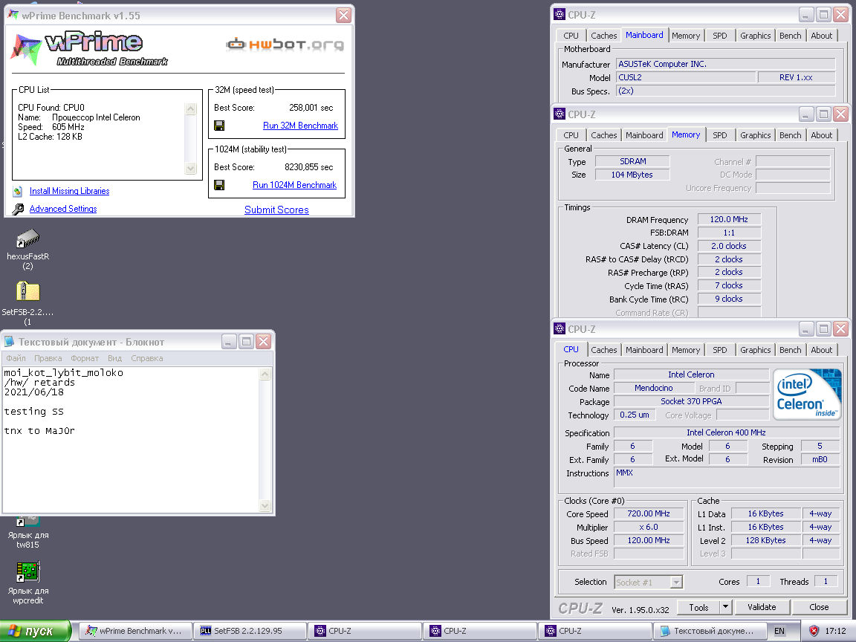Switch to Mainboard tab in bottom CPU-Z
856x642 pixels.
click(x=644, y=350)
